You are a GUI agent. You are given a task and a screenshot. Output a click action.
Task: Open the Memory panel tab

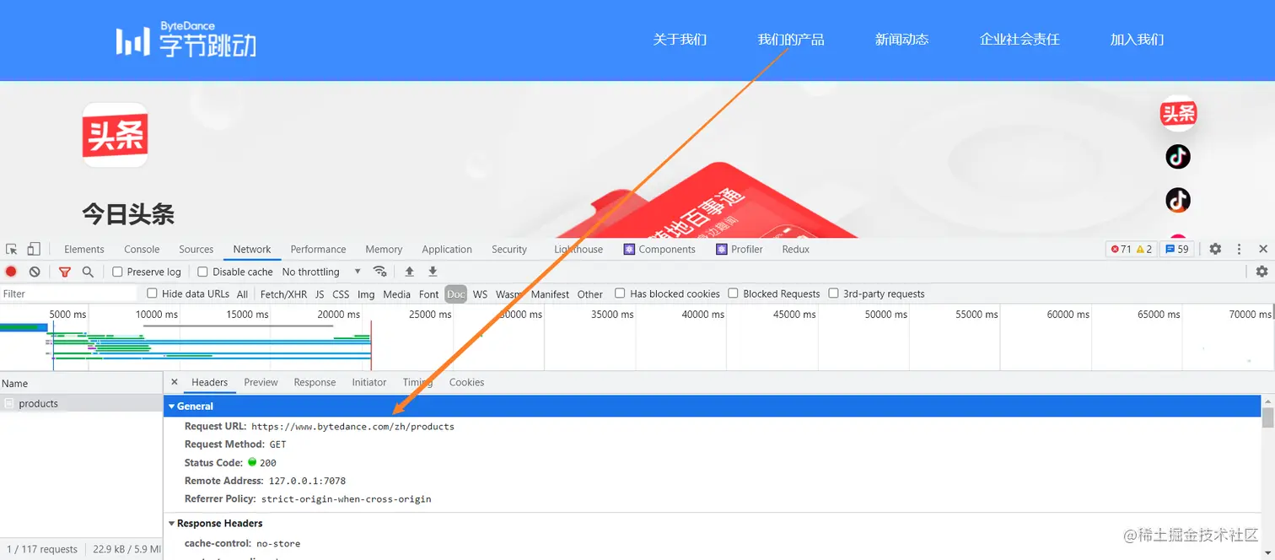pyautogui.click(x=384, y=249)
